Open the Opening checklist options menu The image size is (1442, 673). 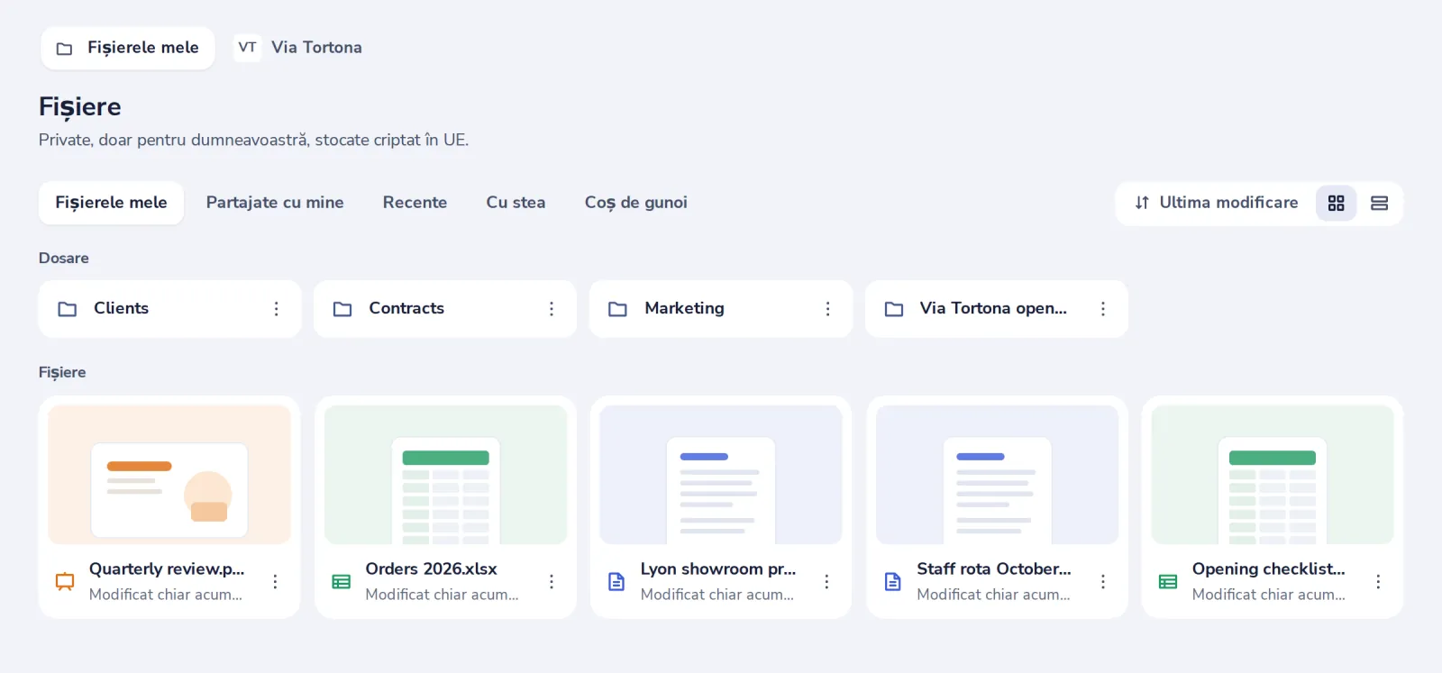[x=1378, y=582]
